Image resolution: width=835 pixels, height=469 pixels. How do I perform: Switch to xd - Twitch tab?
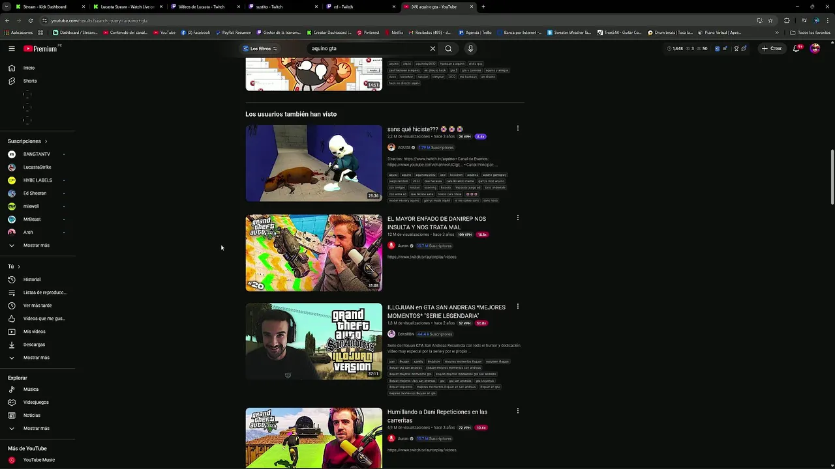[x=360, y=7]
